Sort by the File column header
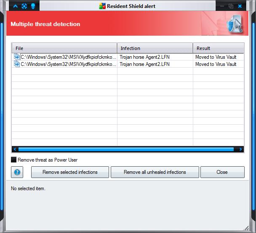 (x=64, y=48)
